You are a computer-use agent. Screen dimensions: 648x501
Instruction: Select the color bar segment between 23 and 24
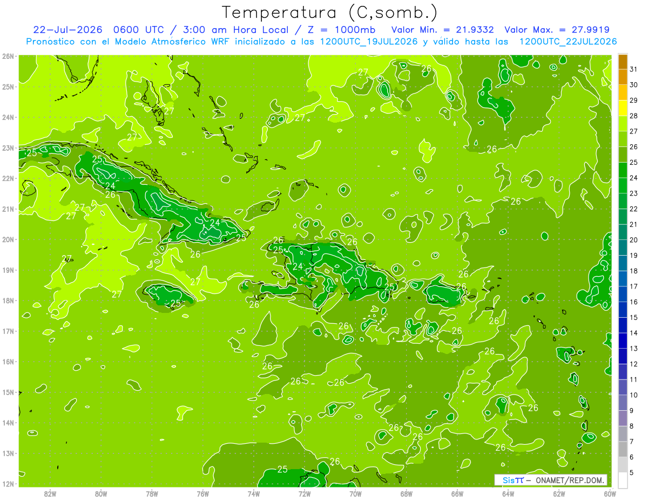pos(623,185)
